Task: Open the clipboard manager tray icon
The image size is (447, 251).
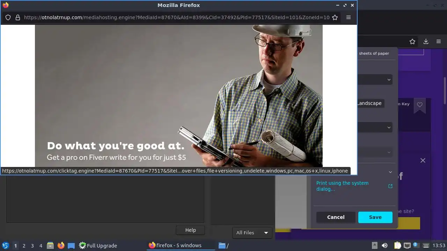Action: 398,245
